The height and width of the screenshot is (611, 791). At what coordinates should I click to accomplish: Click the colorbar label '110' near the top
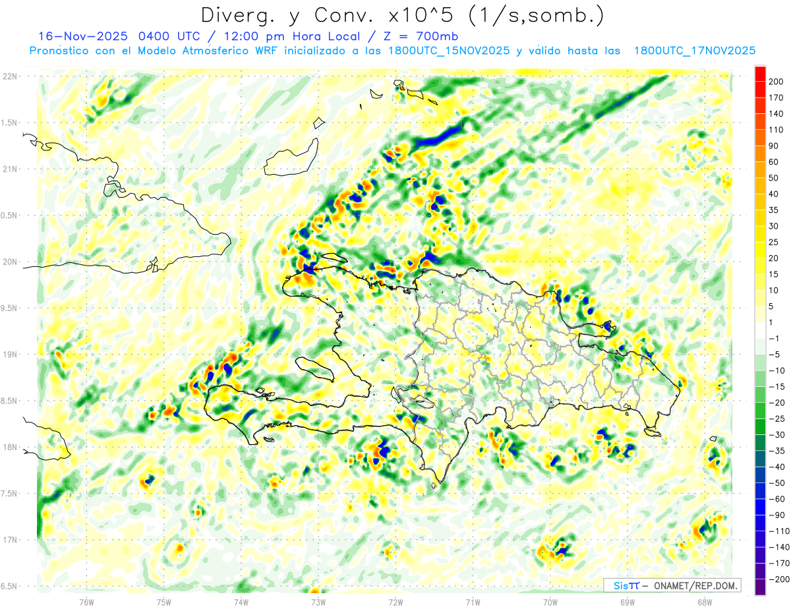(x=776, y=130)
